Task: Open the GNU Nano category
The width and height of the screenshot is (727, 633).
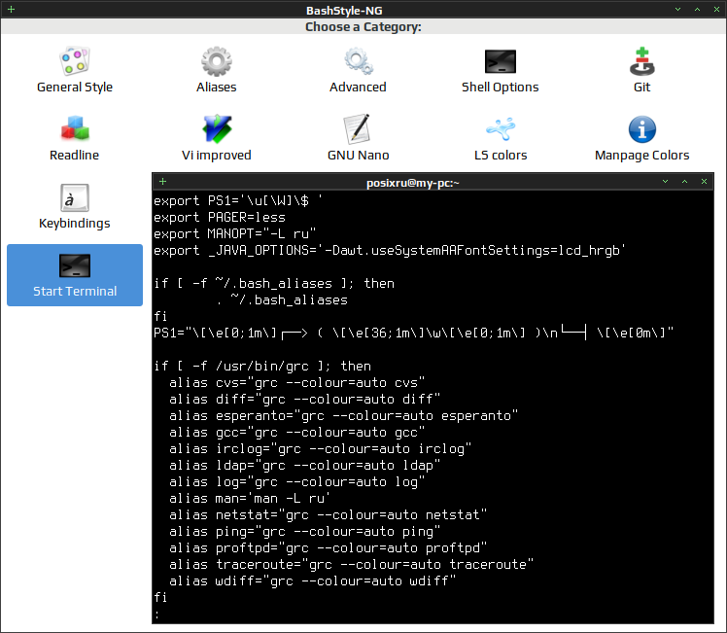Action: [358, 138]
